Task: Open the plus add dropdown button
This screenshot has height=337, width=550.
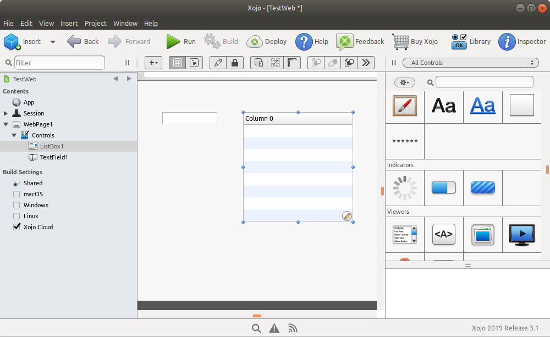Action: click(153, 63)
